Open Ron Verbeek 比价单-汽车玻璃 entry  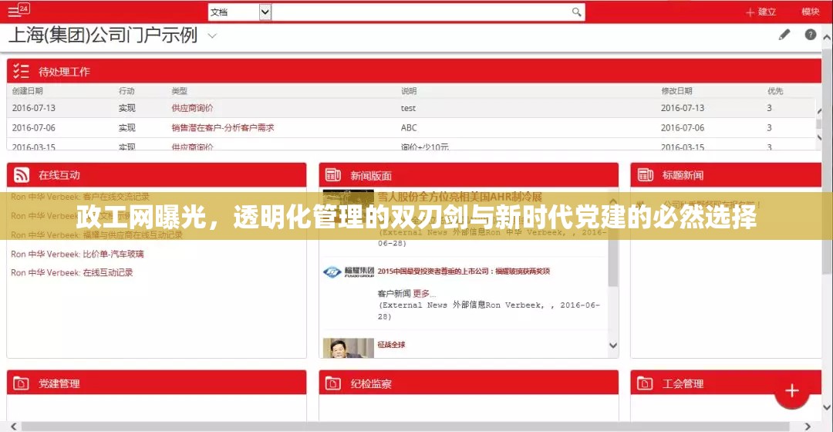pos(78,254)
